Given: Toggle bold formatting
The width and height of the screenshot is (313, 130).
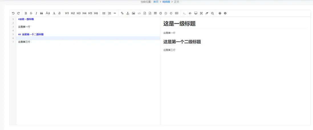Looking at the screenshot, I should (26, 13).
